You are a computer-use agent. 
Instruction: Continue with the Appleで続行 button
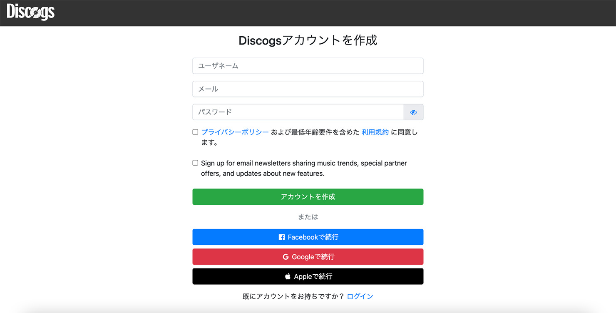pyautogui.click(x=308, y=276)
